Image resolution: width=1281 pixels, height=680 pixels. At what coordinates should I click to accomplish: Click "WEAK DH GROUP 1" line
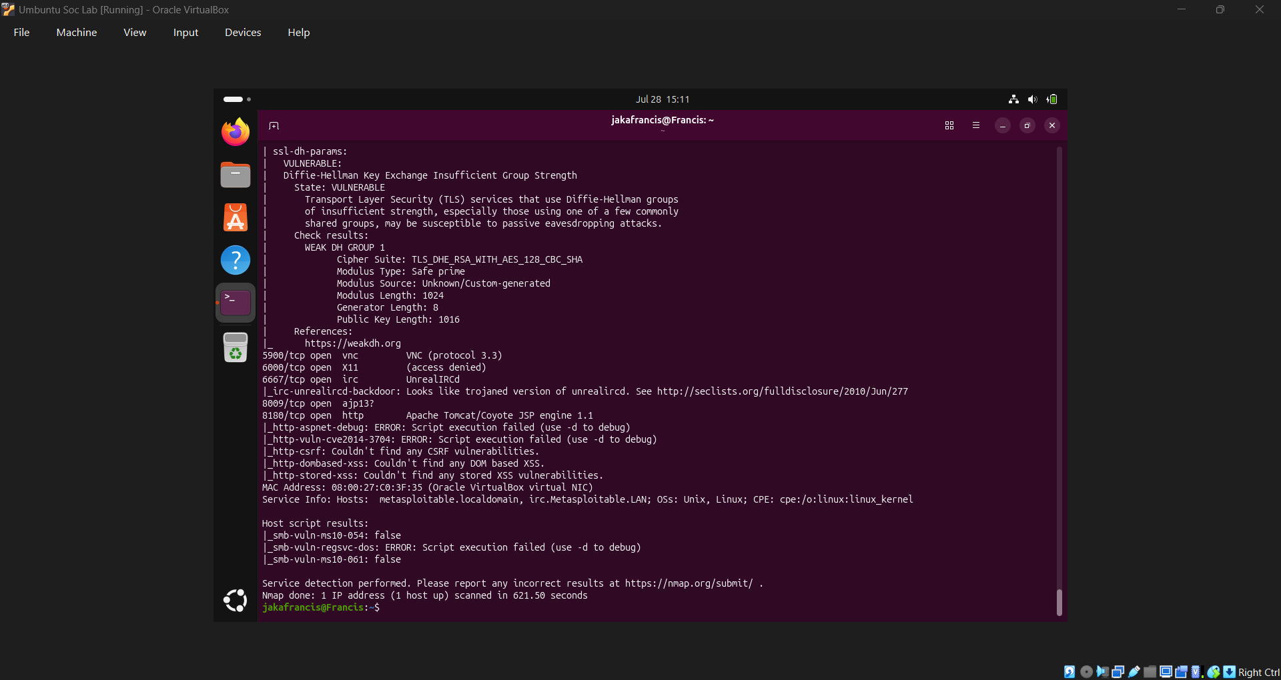(345, 247)
